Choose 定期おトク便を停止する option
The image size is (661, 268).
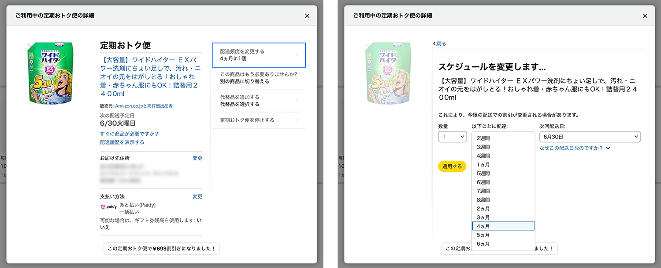coord(259,120)
